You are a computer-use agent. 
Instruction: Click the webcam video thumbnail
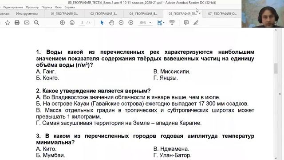pyautogui.click(x=263, y=14)
